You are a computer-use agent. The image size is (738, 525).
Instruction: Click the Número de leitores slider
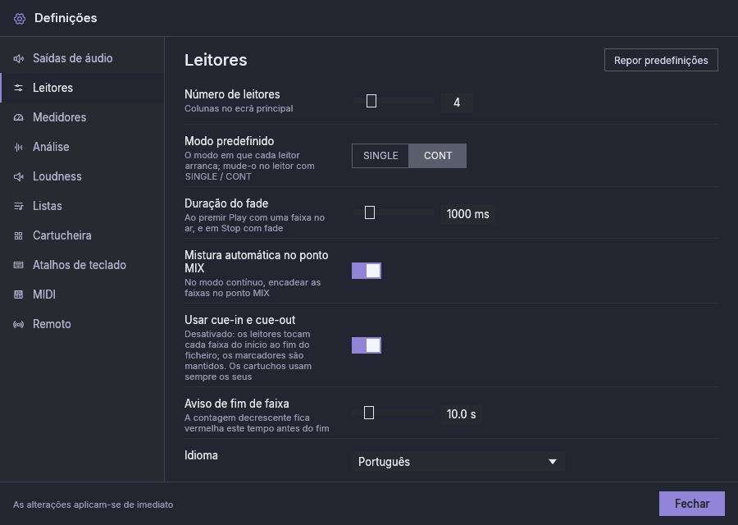393,101
